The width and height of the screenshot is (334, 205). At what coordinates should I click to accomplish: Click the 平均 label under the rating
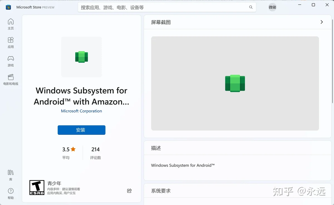[x=66, y=157]
